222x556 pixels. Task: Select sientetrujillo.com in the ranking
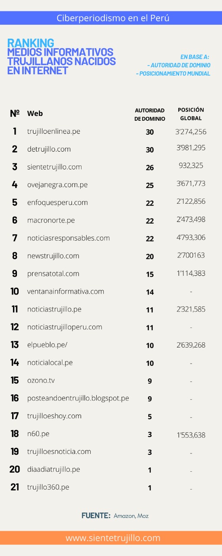[54, 167]
